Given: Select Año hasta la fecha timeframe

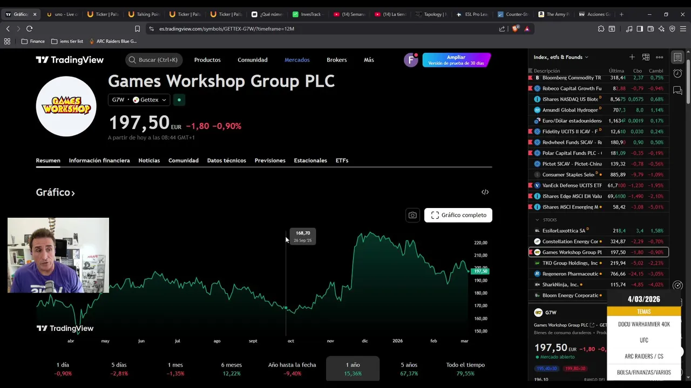Looking at the screenshot, I should 292,369.
